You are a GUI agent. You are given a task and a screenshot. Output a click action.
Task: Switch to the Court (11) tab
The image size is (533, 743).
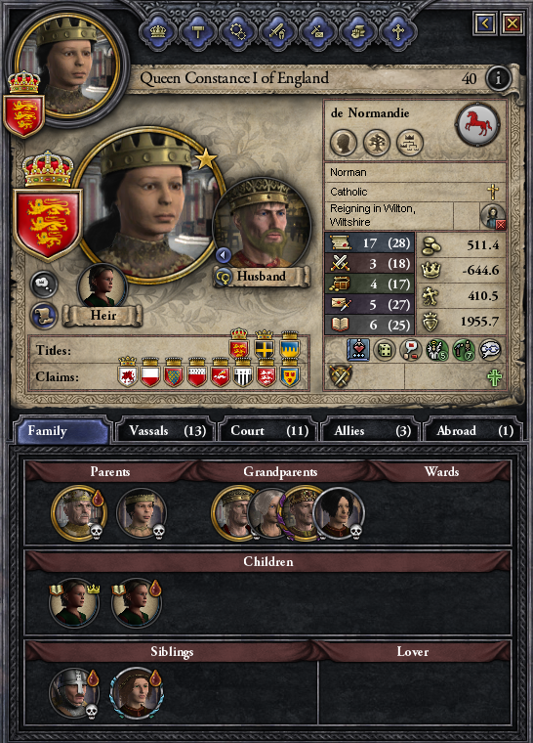pos(268,430)
